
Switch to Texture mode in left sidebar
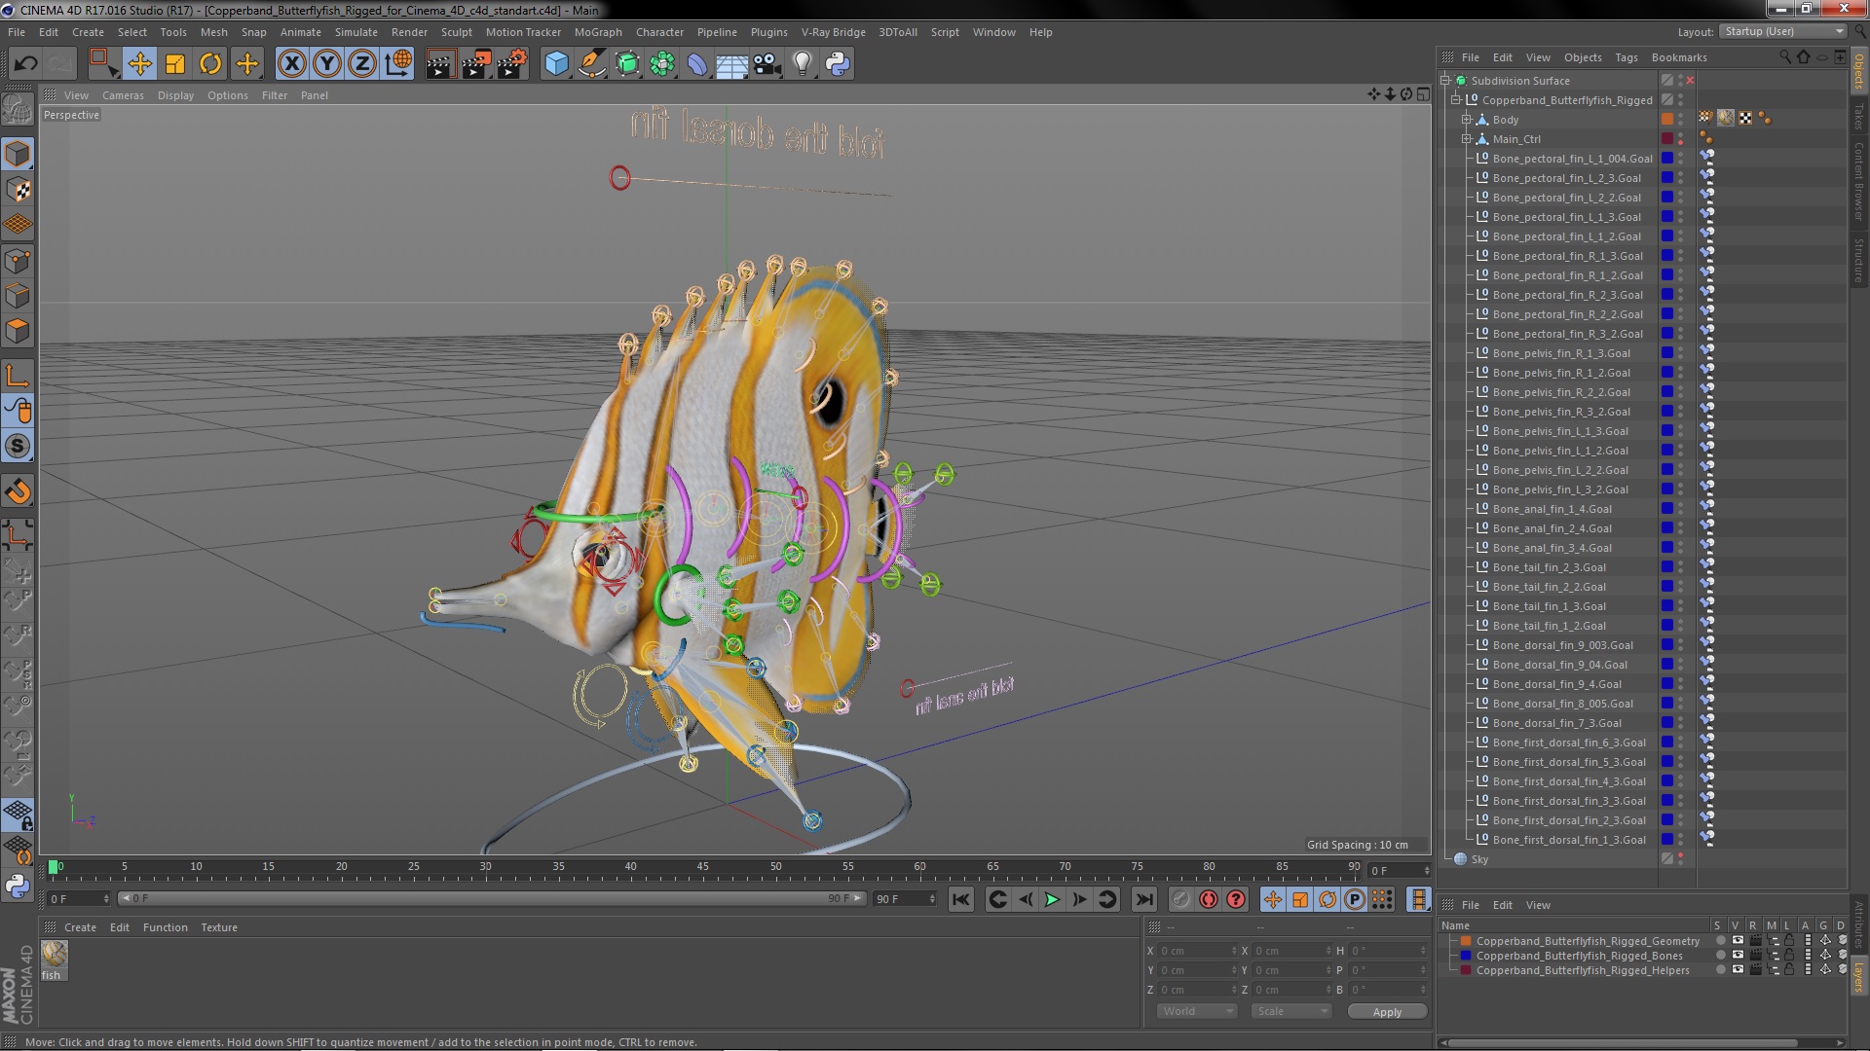18,189
